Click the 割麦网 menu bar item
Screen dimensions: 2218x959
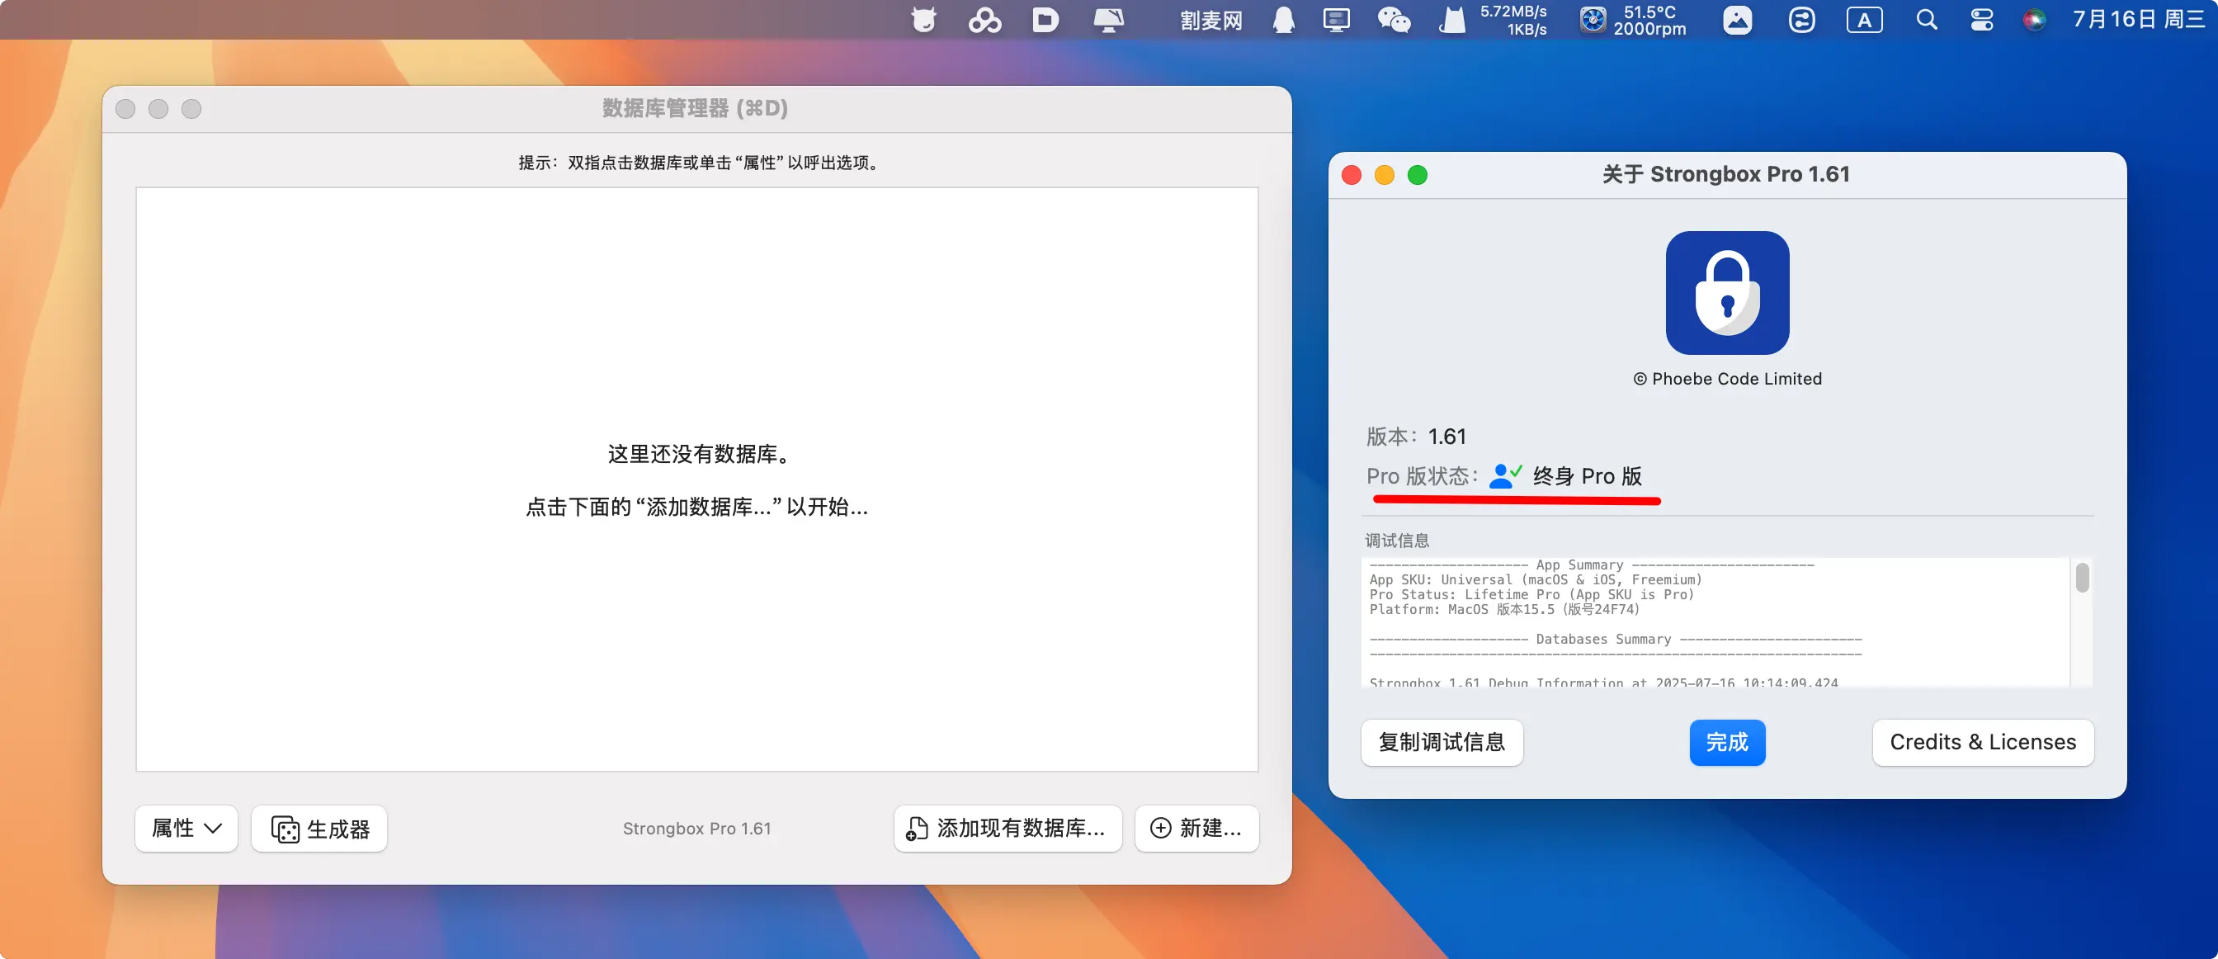pyautogui.click(x=1211, y=20)
